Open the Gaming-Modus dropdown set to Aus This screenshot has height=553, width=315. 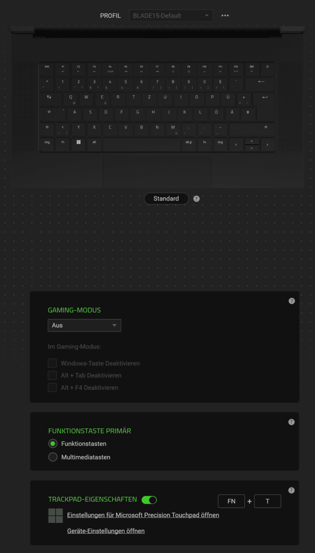tap(84, 325)
